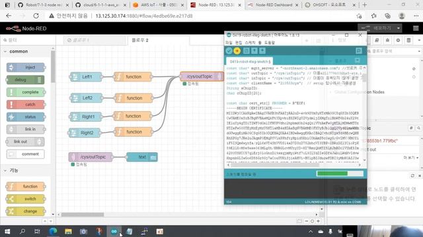Viewport: 423px width, 237px height.
Task: Click the 배포하기 deploy button
Action: [x=377, y=28]
